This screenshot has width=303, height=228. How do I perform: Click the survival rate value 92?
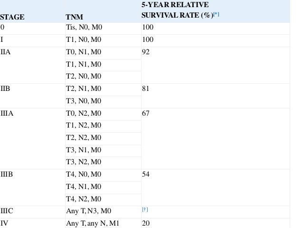tap(146, 52)
